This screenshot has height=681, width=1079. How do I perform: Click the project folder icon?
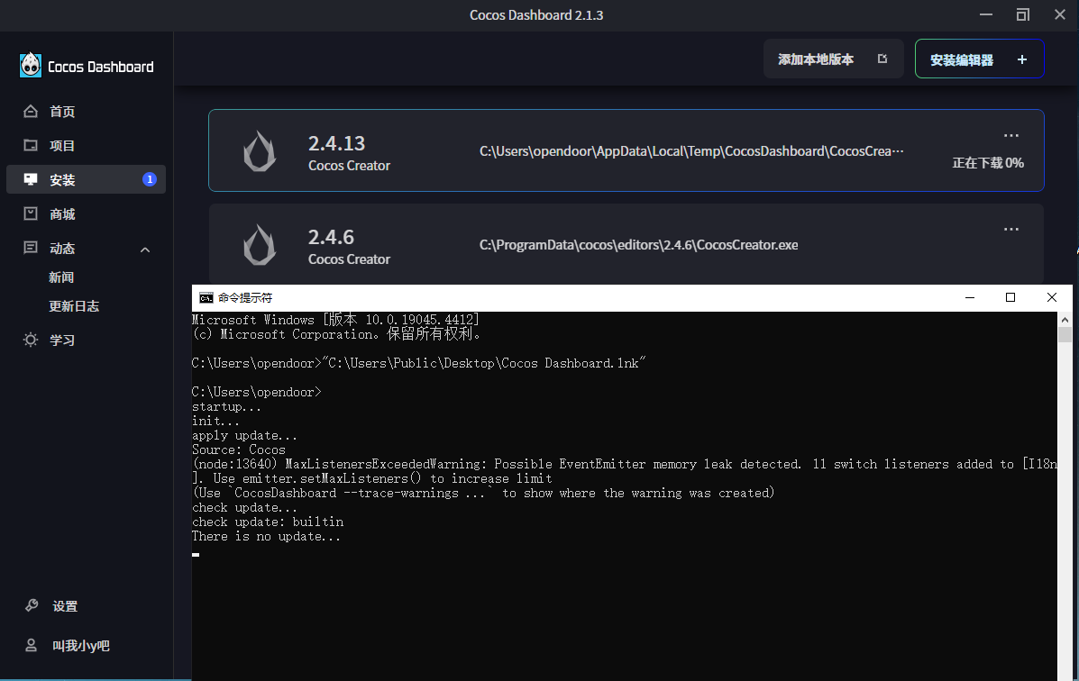31,145
